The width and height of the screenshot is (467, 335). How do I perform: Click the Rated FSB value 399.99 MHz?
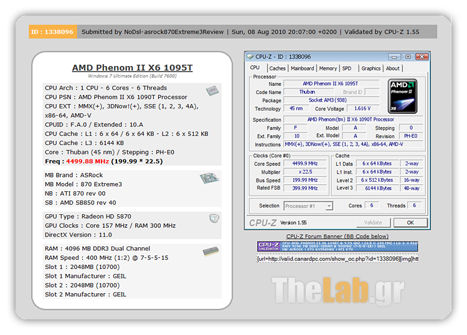coord(305,188)
